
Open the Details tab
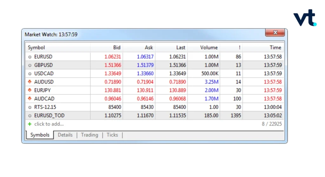(65, 135)
